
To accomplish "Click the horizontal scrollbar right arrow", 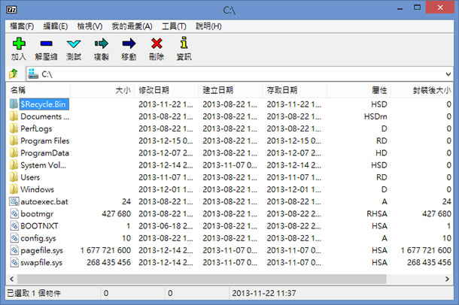I will (447, 279).
